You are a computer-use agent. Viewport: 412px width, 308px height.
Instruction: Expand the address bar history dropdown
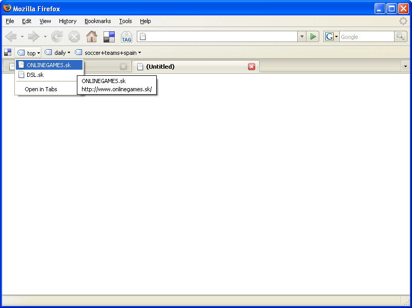click(302, 36)
